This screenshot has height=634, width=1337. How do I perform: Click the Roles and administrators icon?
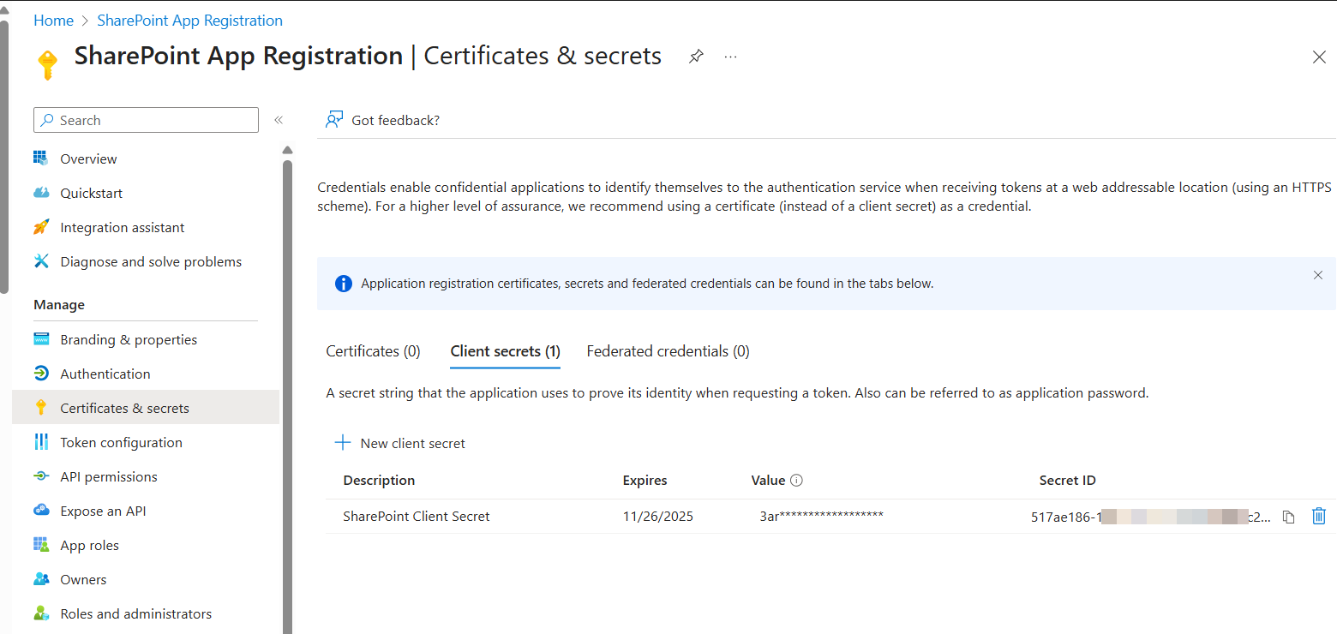(x=40, y=613)
